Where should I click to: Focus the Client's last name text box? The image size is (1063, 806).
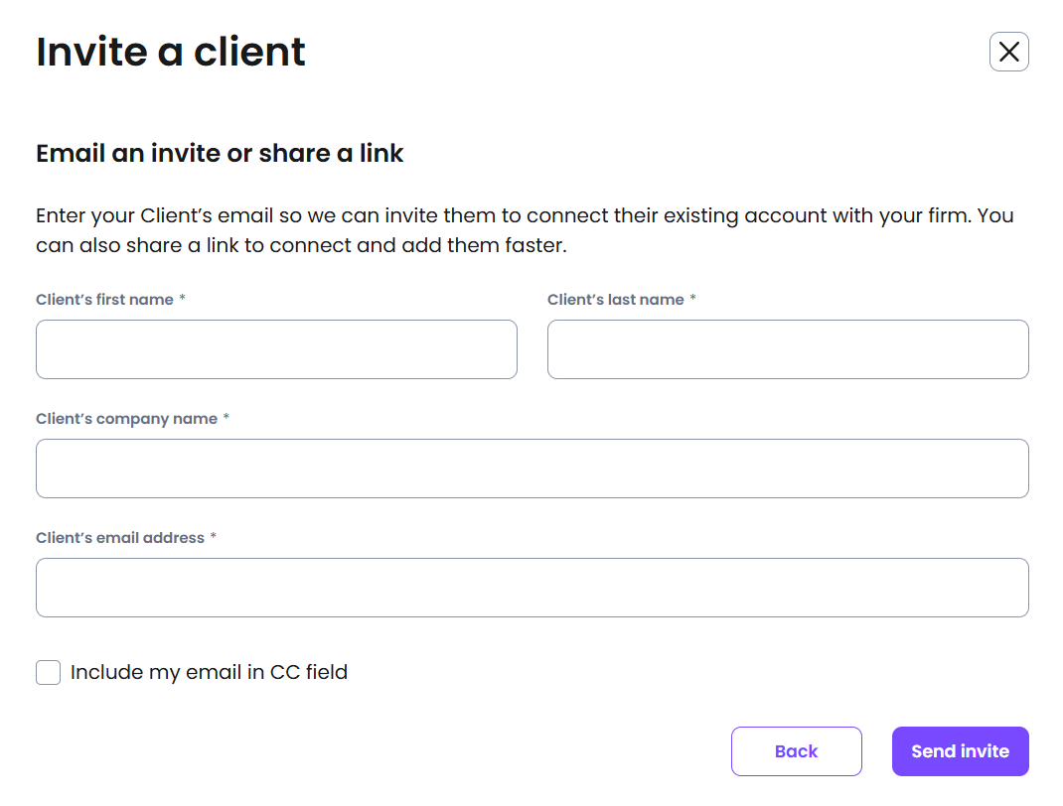point(788,349)
